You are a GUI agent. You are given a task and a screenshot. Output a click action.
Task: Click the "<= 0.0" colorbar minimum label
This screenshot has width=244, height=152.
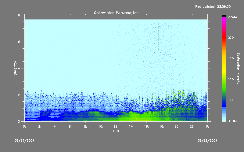(233, 121)
